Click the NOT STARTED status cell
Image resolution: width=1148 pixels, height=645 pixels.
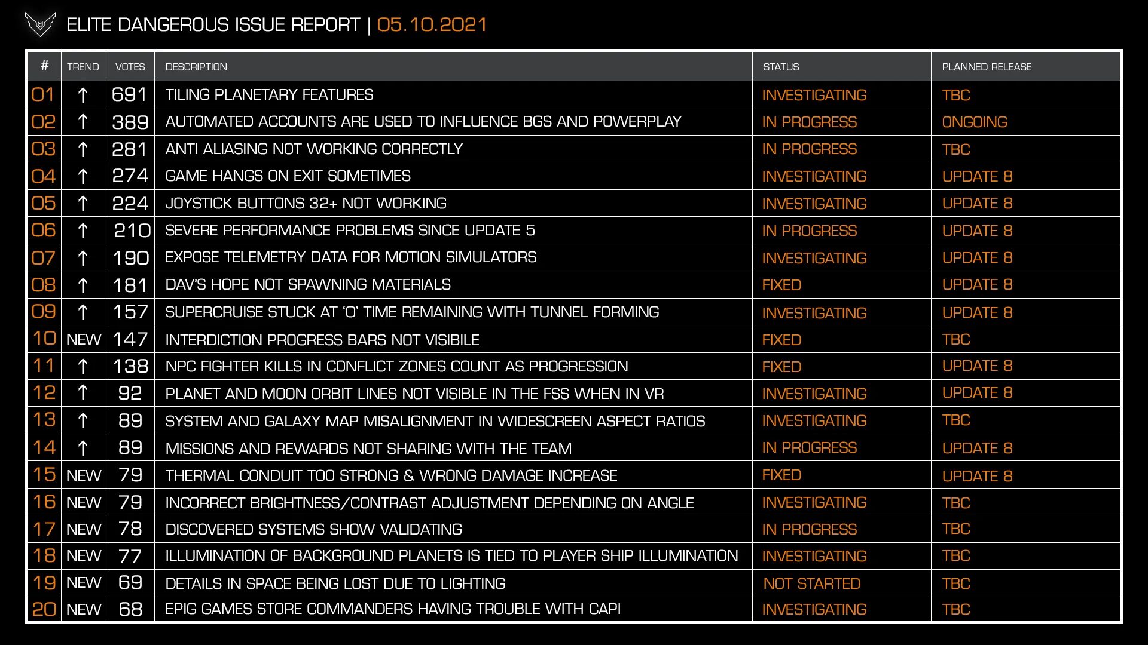click(812, 584)
